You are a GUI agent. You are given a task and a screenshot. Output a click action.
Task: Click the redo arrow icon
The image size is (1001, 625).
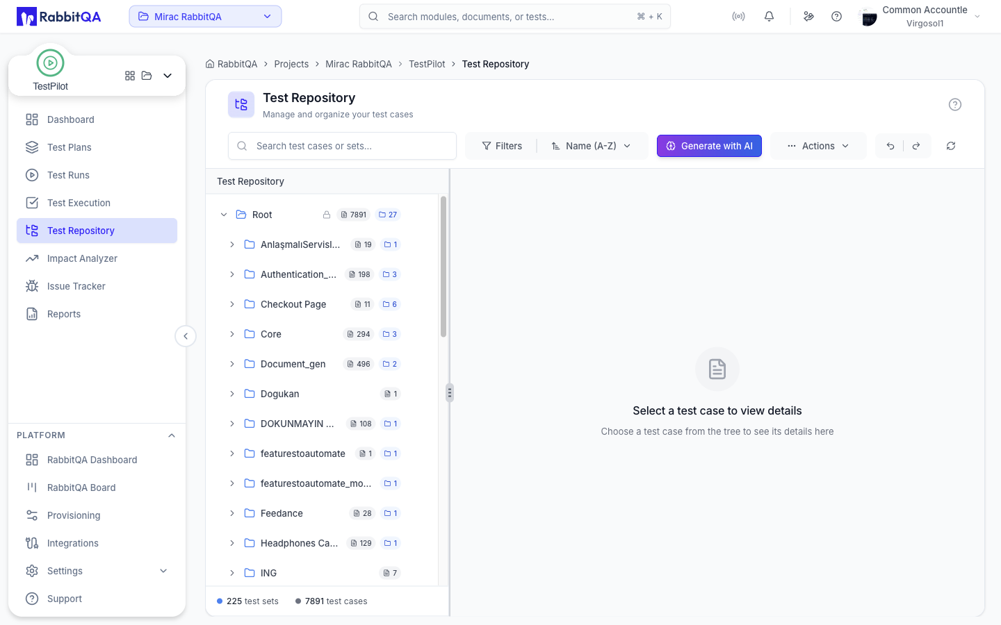[x=916, y=146]
